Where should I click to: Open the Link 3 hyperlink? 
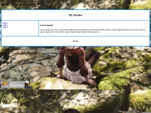[x=5, y=27]
